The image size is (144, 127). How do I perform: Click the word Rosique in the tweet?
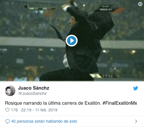pyautogui.click(x=13, y=103)
